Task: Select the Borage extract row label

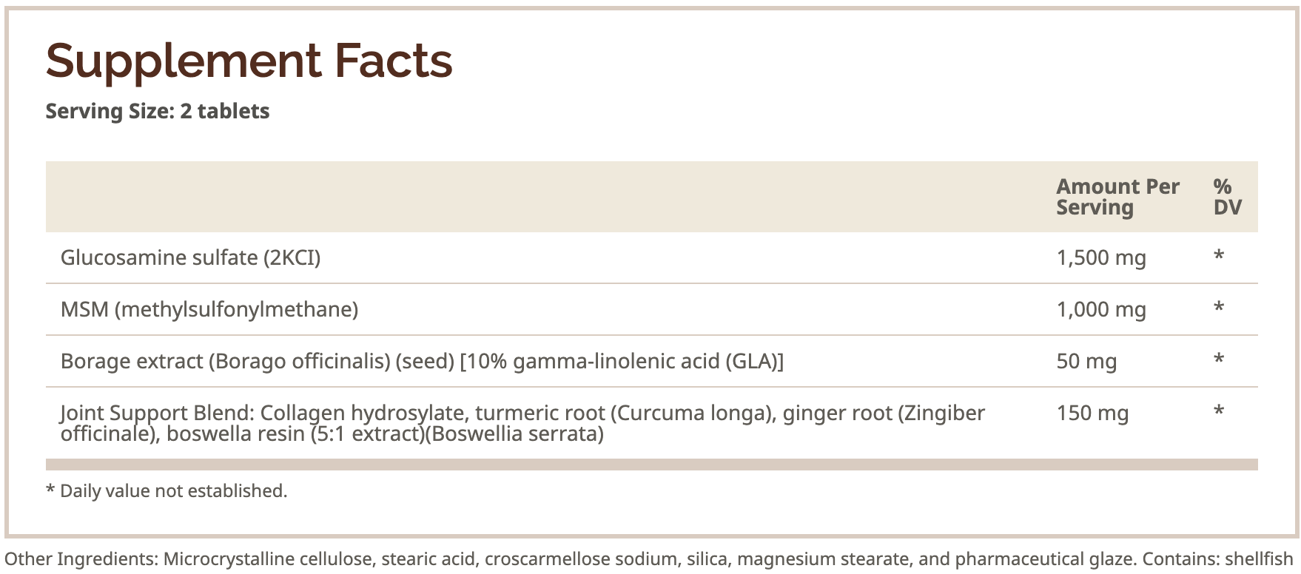Action: pos(422,361)
